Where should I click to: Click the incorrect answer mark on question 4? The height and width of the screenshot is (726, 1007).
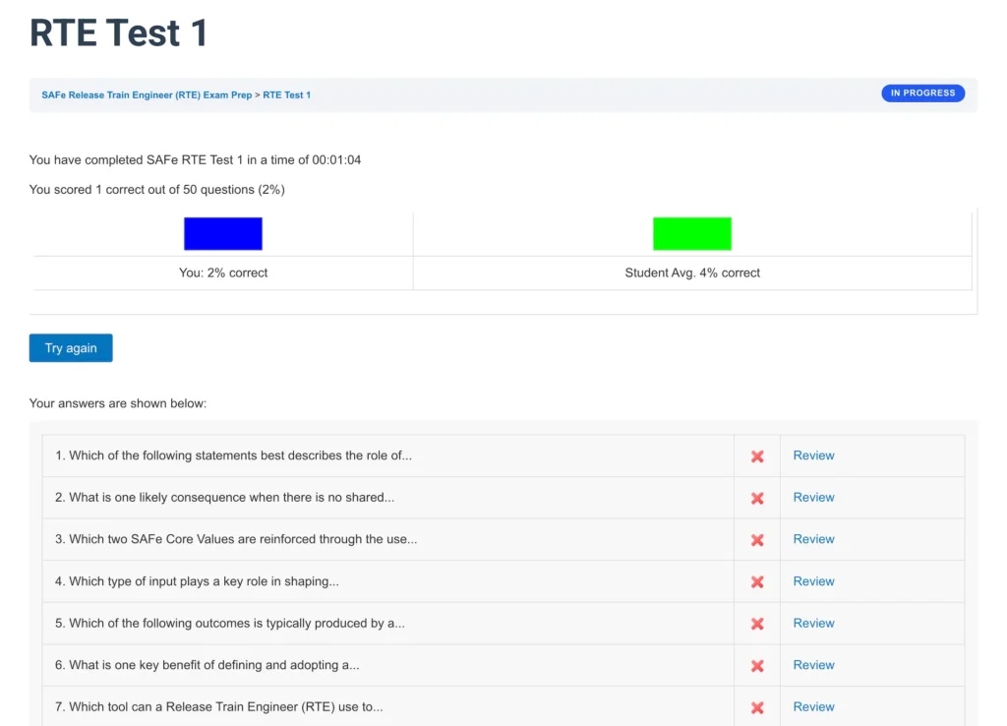click(x=756, y=580)
